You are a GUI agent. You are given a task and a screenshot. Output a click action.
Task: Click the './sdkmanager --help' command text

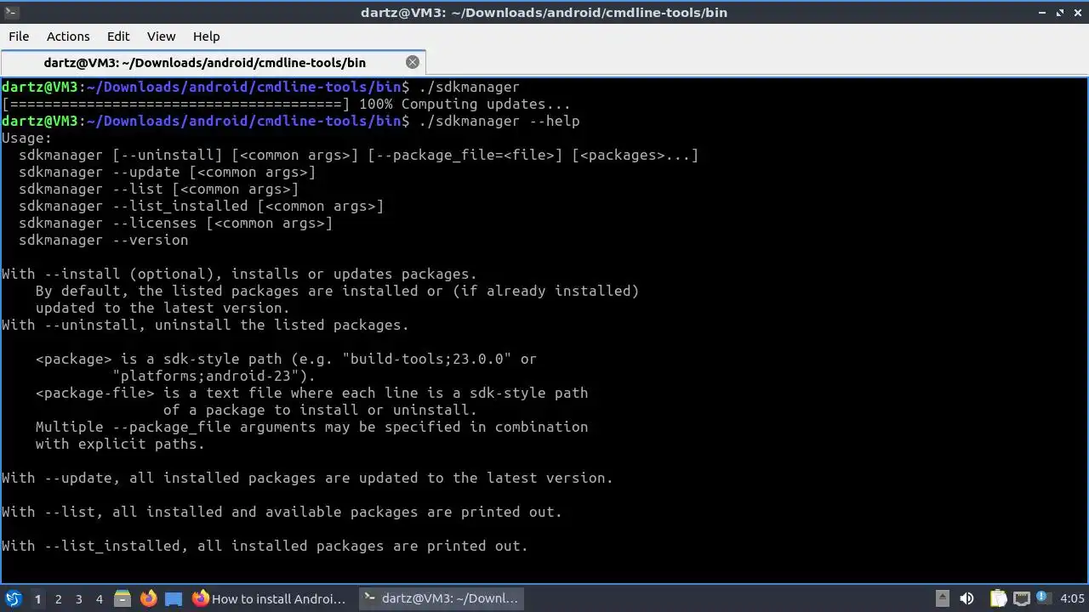click(499, 121)
